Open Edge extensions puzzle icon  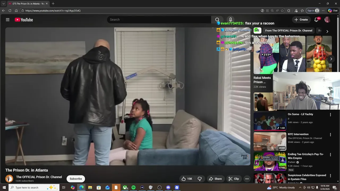point(289,11)
